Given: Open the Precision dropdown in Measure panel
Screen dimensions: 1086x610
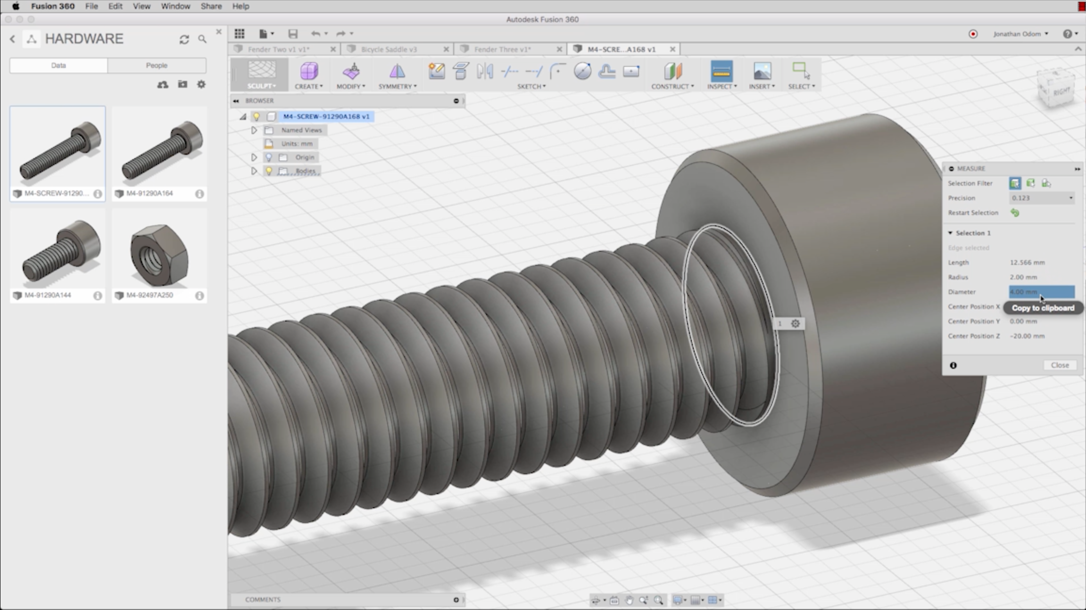Looking at the screenshot, I should pyautogui.click(x=1042, y=198).
